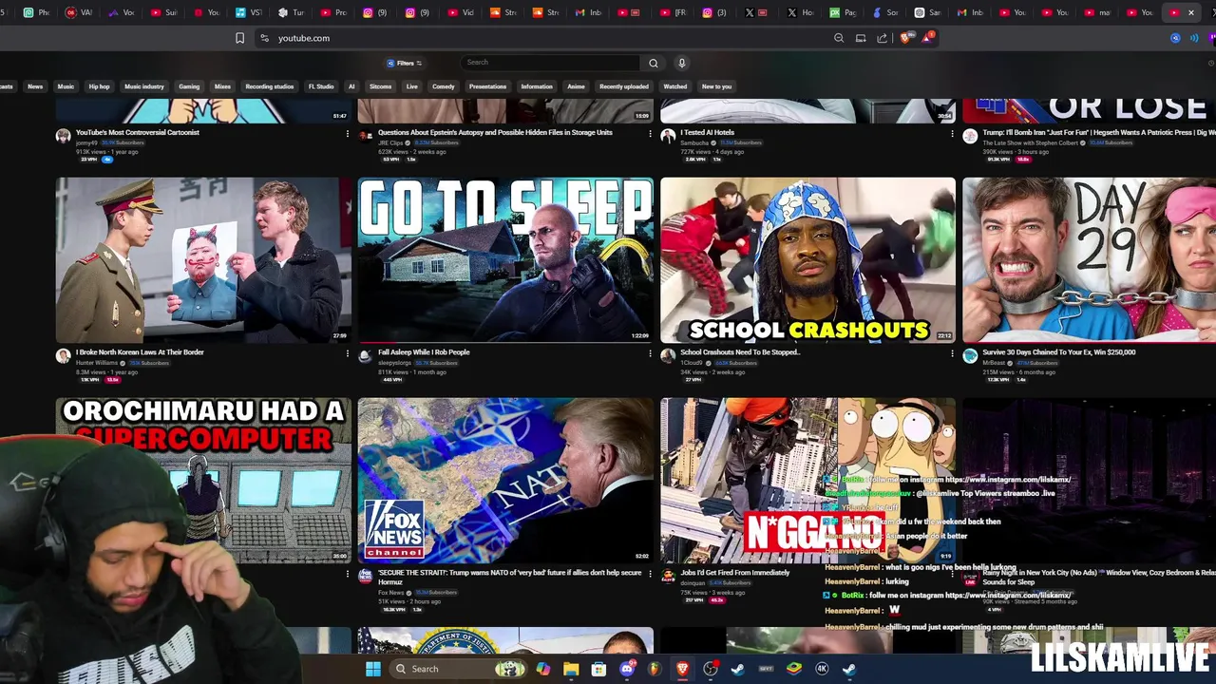Screen dimensions: 1216x684
Task: Open Hunter Williams channel avatar
Action: point(63,355)
